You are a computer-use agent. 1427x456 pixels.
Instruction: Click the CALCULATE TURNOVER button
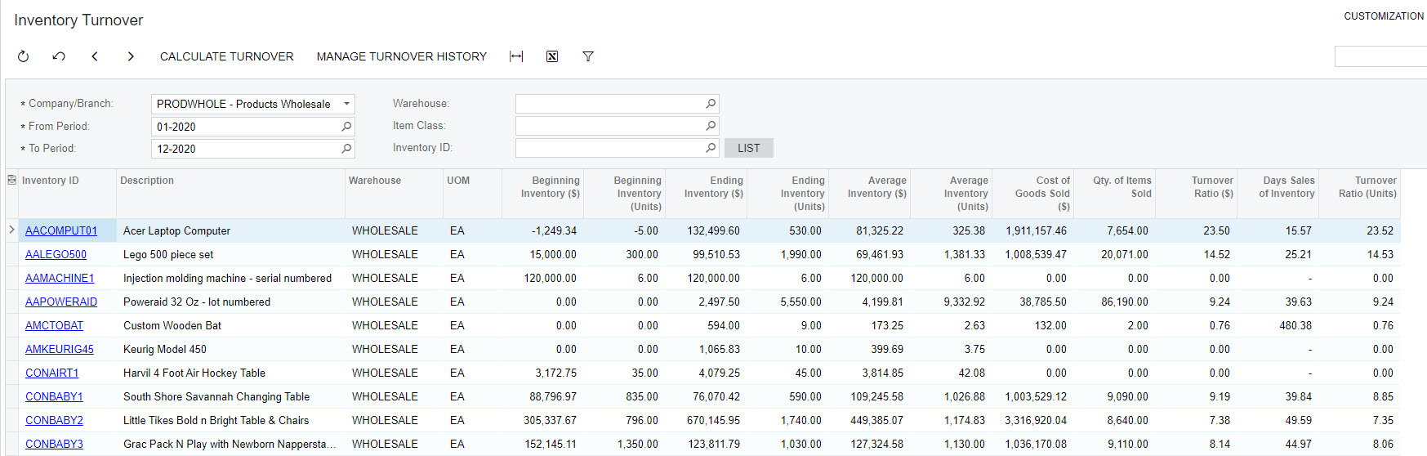click(227, 56)
